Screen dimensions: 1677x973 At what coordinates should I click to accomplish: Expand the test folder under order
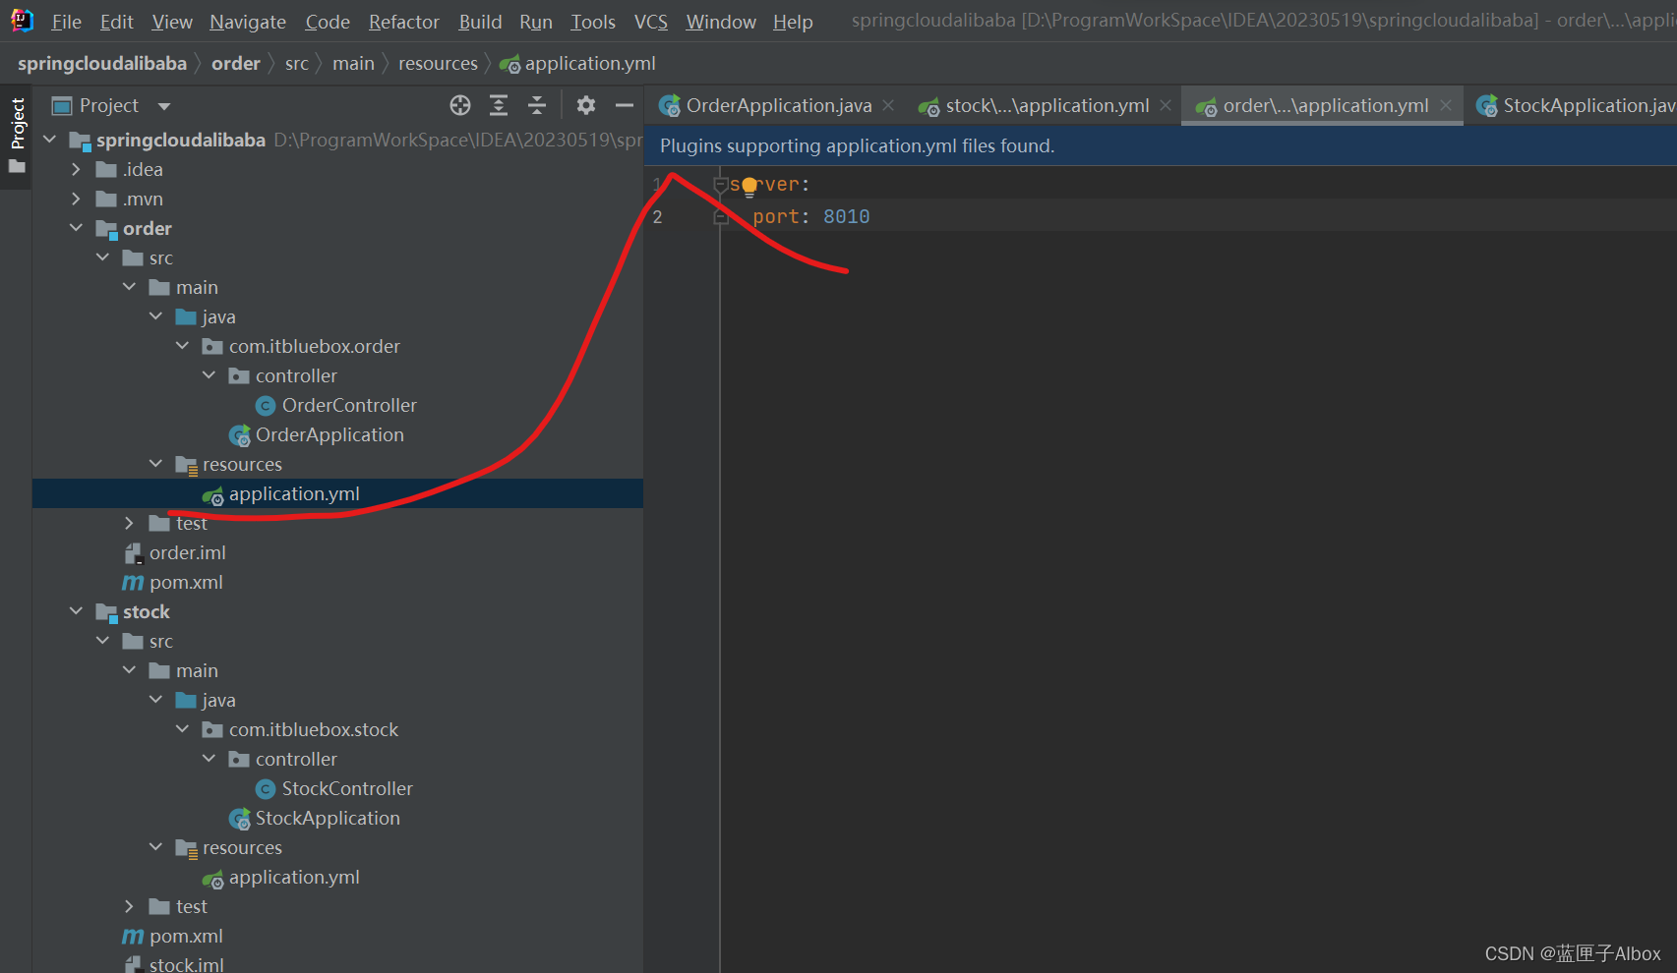(129, 523)
